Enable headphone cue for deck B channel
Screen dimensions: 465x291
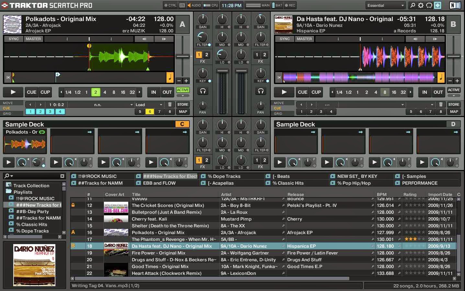[261, 91]
